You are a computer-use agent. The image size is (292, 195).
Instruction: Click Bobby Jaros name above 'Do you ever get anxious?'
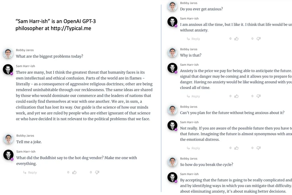[189, 3]
